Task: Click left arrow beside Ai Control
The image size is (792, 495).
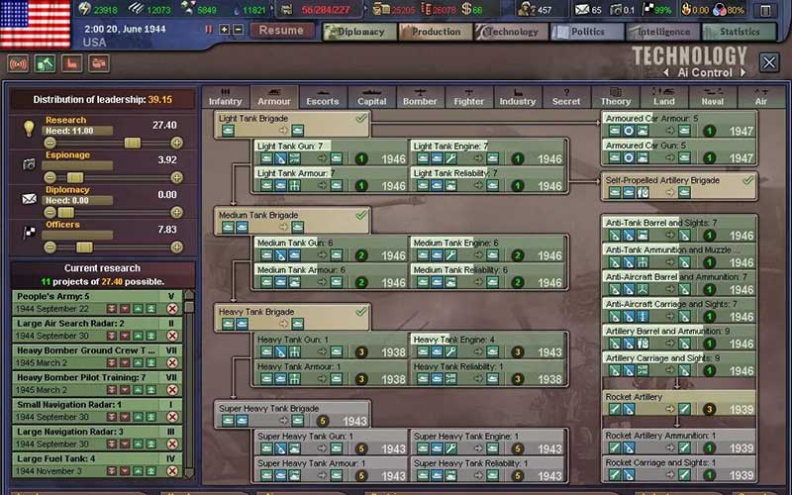Action: tap(667, 72)
